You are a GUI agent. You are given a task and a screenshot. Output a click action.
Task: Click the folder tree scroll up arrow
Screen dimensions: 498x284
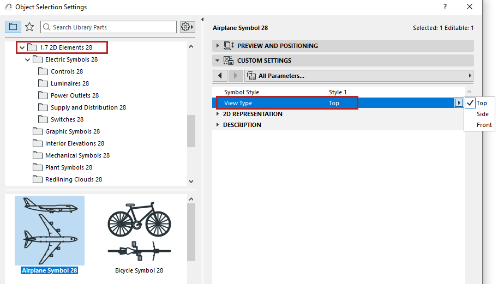point(191,47)
